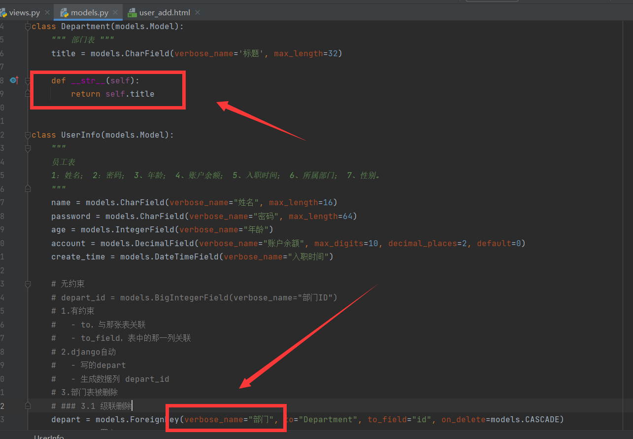Click the '- to_field' comment line
The image size is (633, 439).
tap(121, 338)
